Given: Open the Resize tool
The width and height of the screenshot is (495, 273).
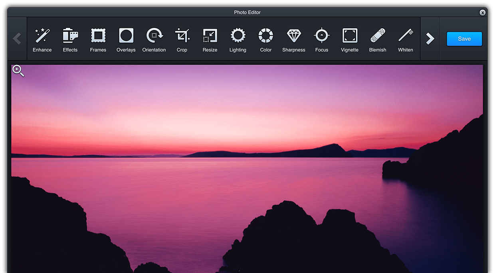Looking at the screenshot, I should click(x=210, y=39).
